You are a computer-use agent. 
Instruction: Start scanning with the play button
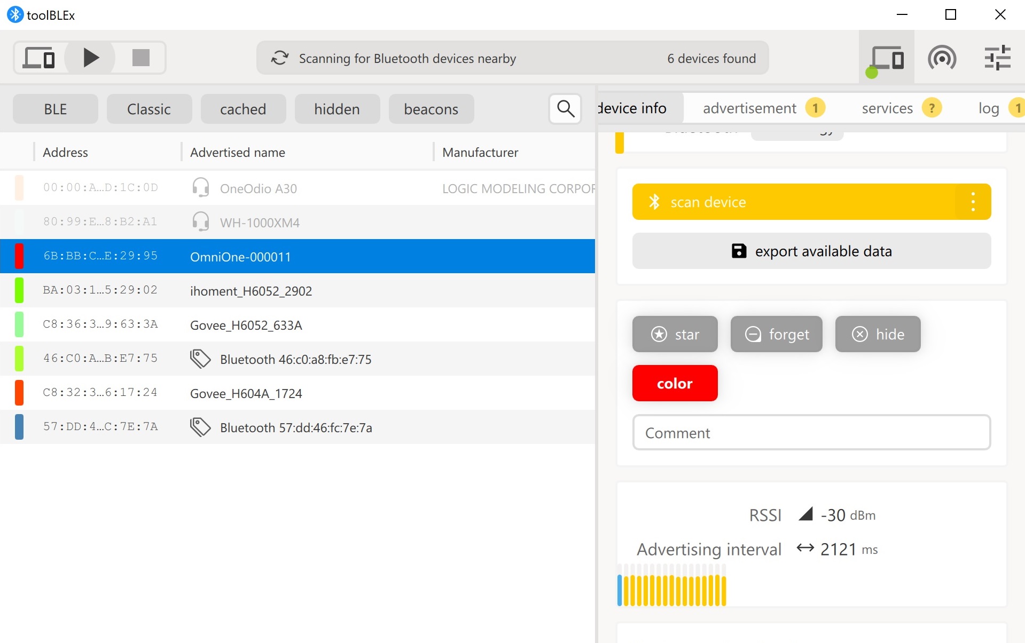(x=90, y=58)
